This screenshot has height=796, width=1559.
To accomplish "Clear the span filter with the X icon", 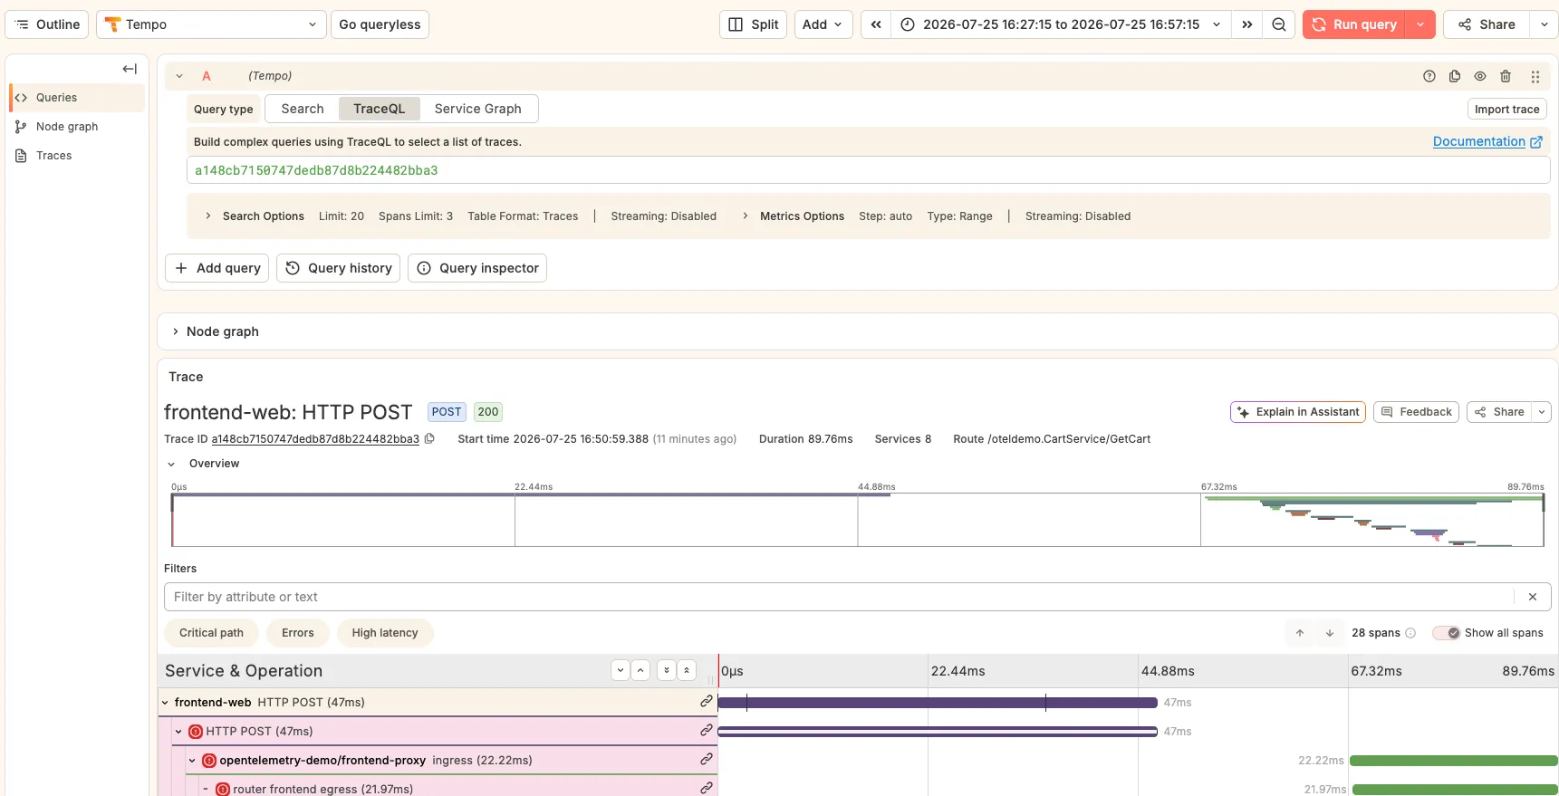I will tap(1533, 597).
